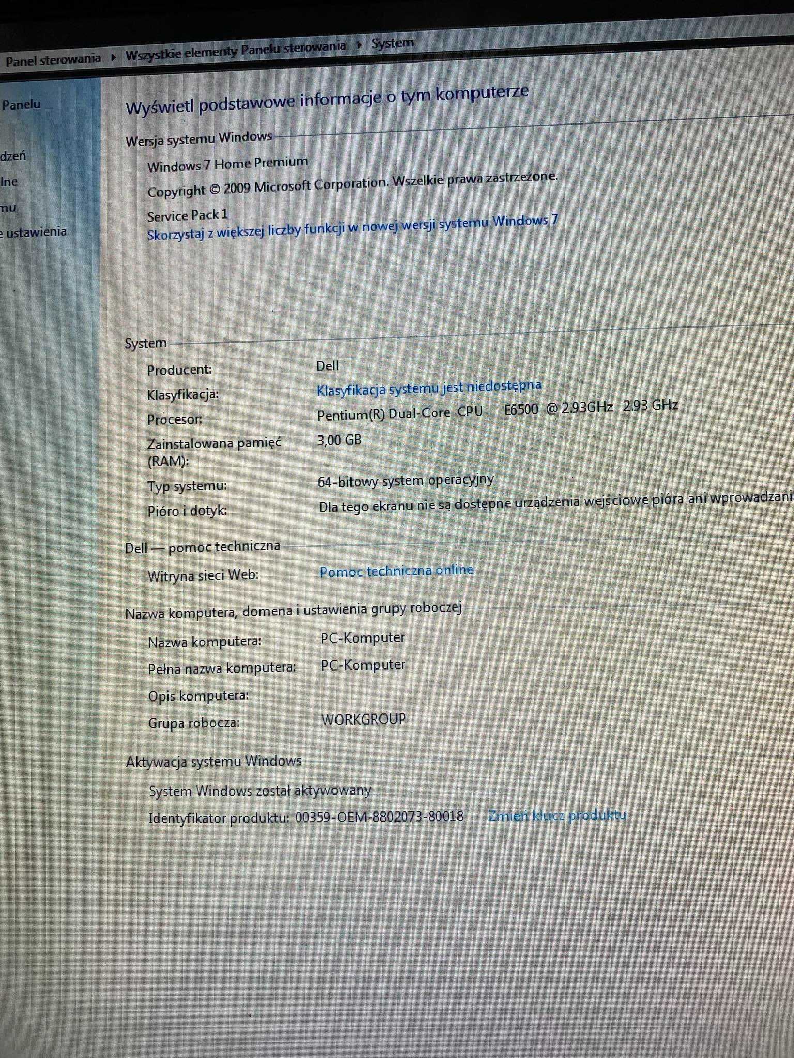The height and width of the screenshot is (1058, 794).
Task: Select the 'Pentium(R) Dual-Core CPU' processor value
Action: click(400, 413)
